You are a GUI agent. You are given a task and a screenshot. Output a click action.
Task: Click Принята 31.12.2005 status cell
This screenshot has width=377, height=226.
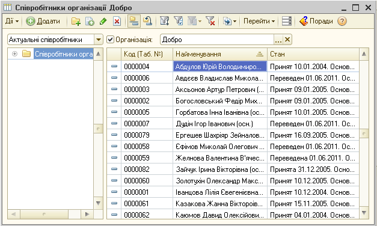[x=313, y=169]
